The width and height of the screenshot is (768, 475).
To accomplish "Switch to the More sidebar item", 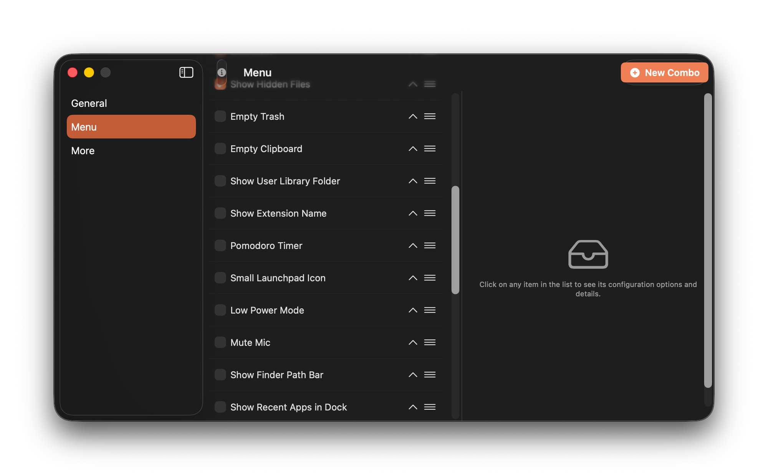I will [83, 151].
